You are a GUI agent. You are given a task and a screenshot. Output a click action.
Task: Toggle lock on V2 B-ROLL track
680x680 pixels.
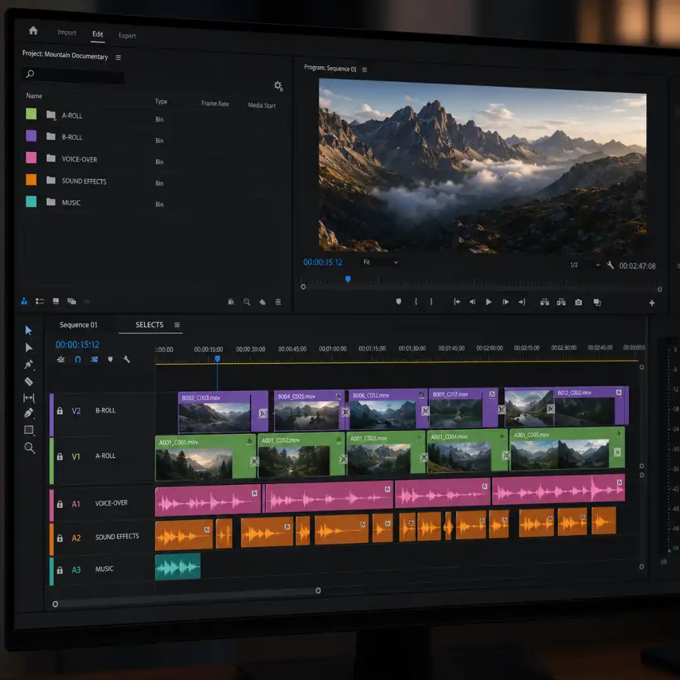(60, 411)
